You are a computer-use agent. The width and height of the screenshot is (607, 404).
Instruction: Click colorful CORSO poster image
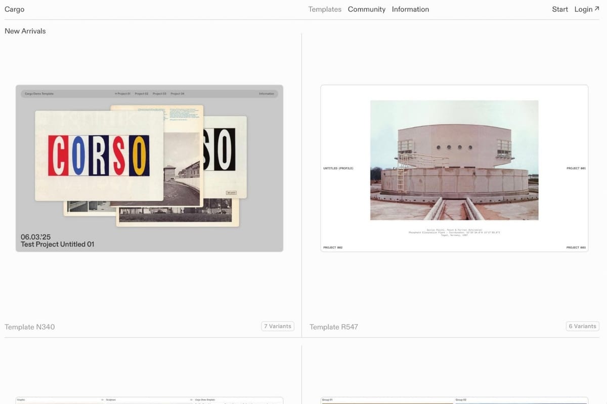coord(99,155)
